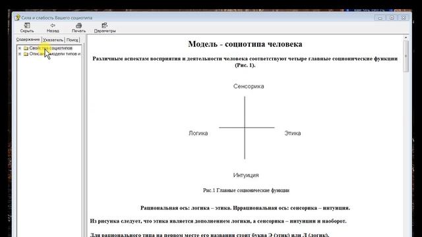The image size is (422, 237).
Task: Click the Интуиция label in the diagram
Action: pos(246,175)
